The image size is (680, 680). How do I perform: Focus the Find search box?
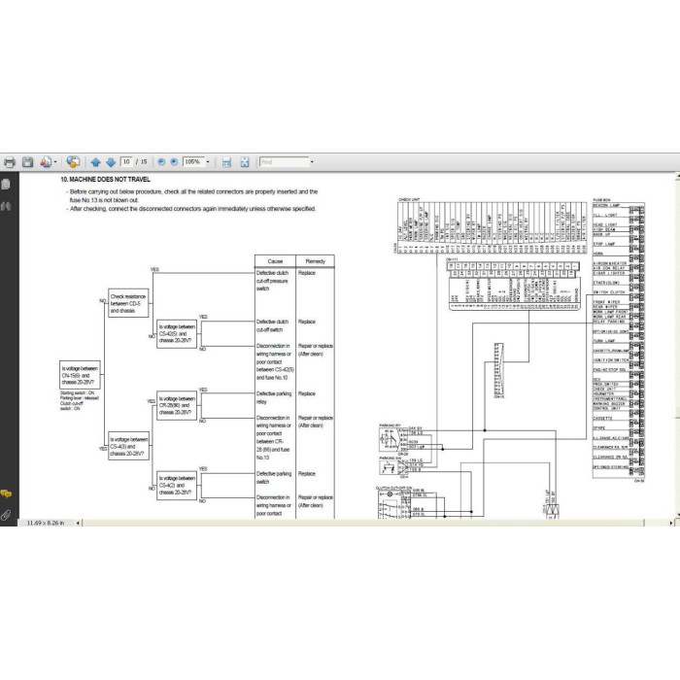pyautogui.click(x=284, y=162)
